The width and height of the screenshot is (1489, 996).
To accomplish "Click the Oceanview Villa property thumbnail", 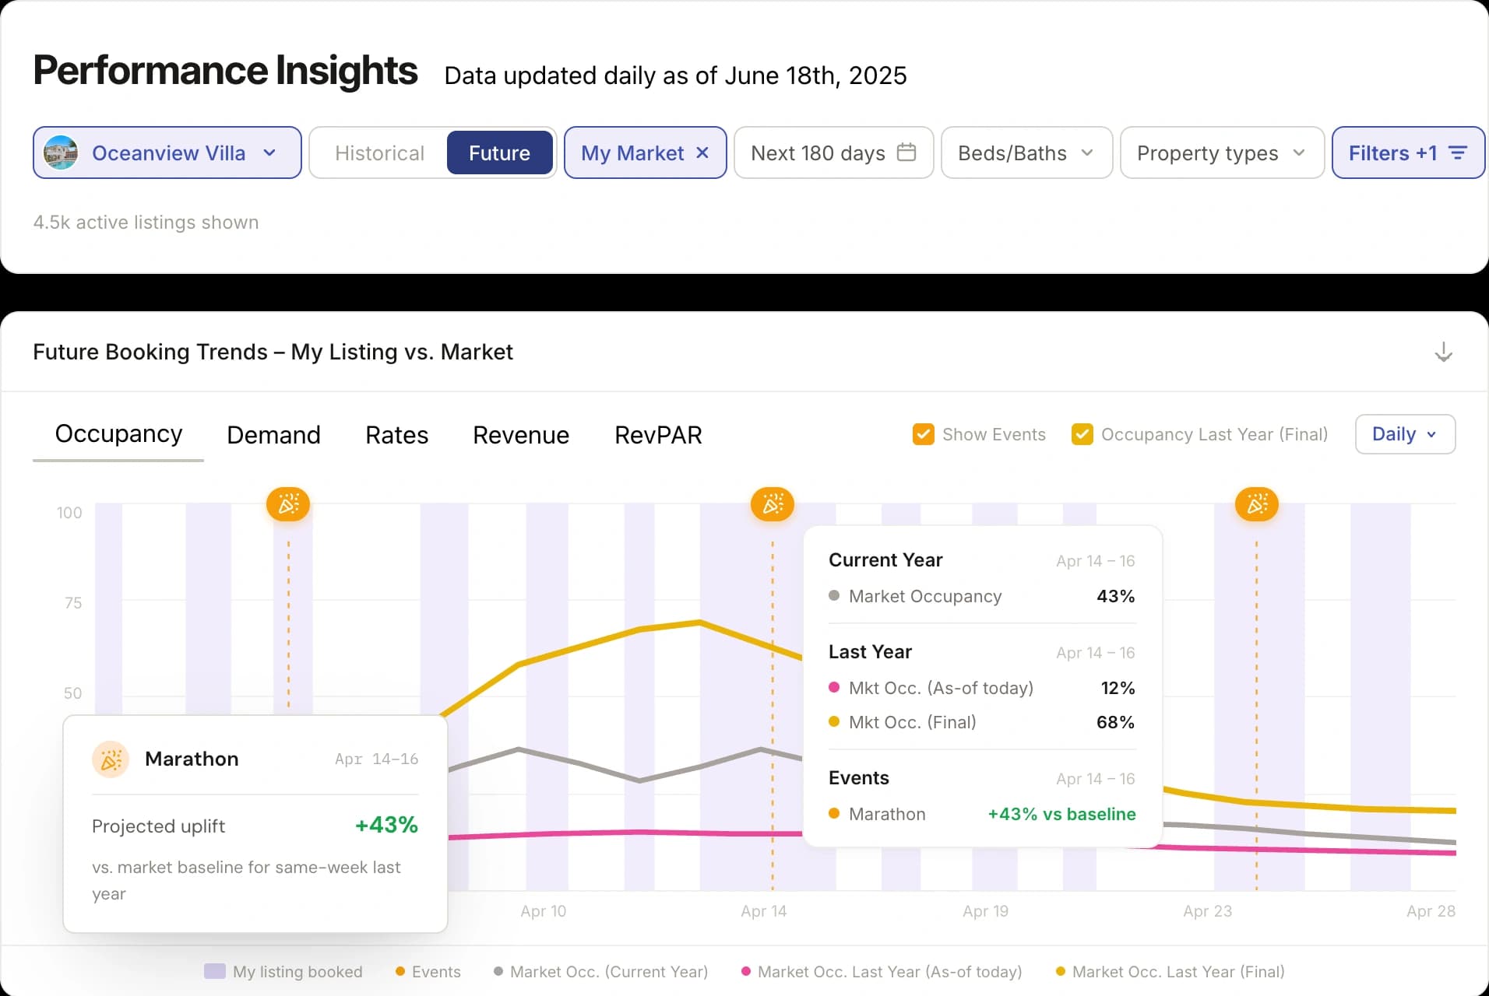I will [62, 153].
